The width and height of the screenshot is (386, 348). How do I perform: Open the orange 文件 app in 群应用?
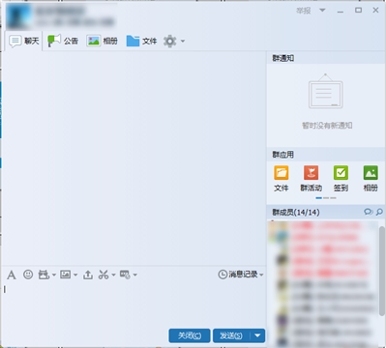(282, 179)
